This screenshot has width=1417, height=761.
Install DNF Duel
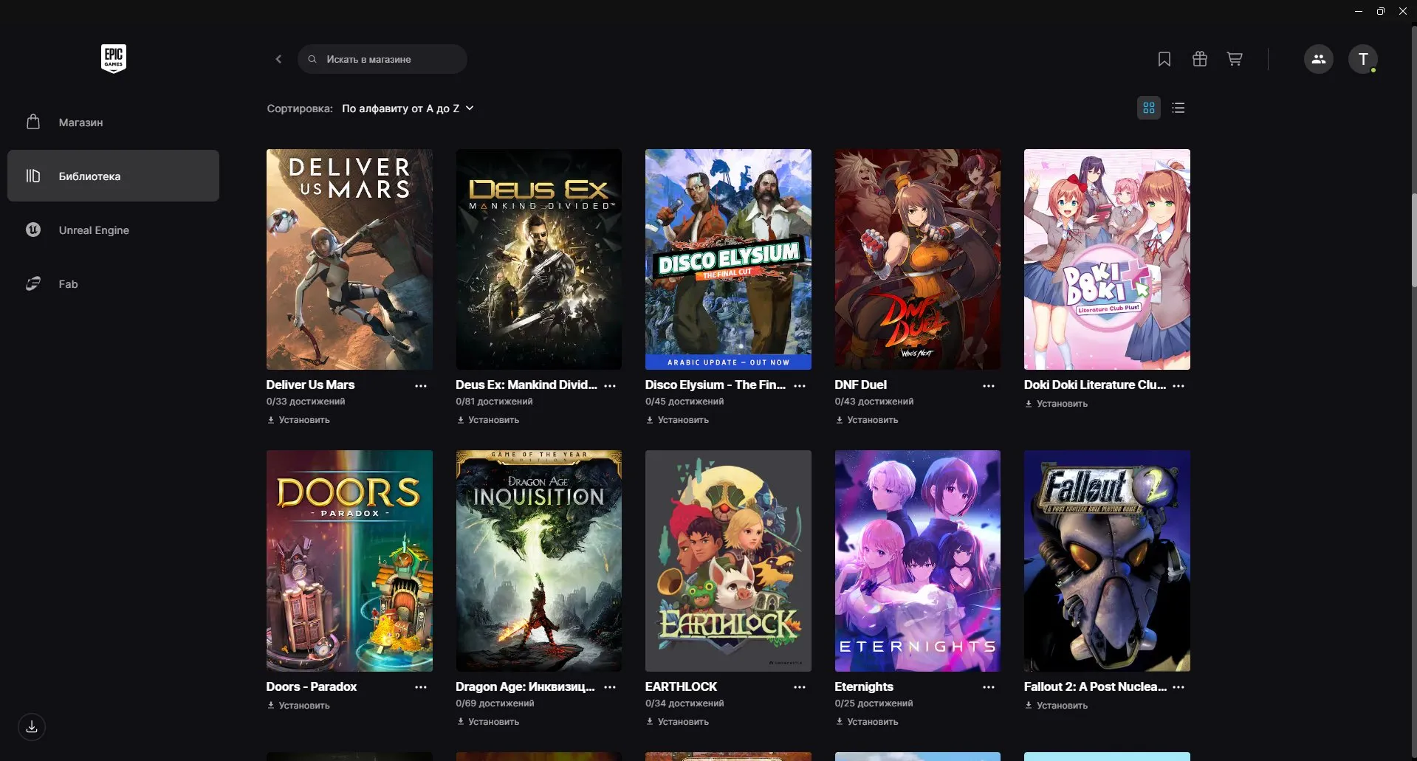coord(866,420)
